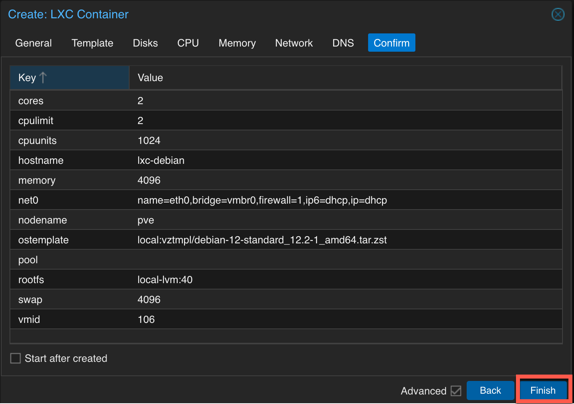Open the General tab

click(33, 43)
